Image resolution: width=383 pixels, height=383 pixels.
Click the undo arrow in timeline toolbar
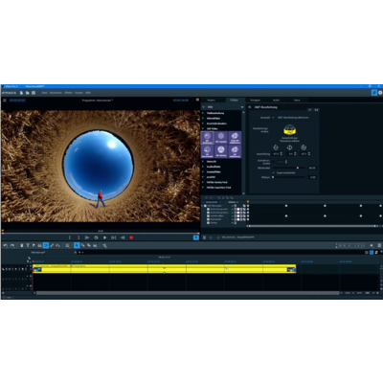6,245
